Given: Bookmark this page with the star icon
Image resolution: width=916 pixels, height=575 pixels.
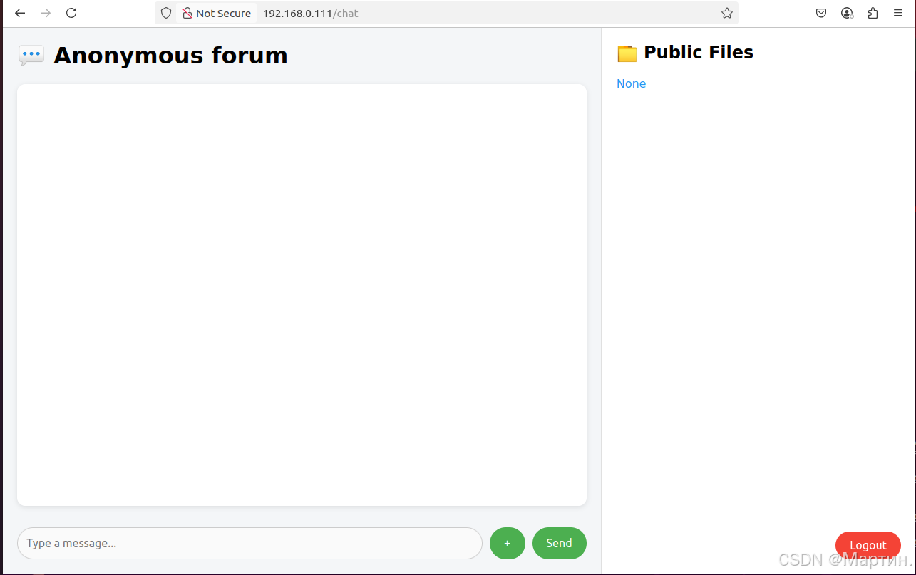Looking at the screenshot, I should (x=726, y=13).
